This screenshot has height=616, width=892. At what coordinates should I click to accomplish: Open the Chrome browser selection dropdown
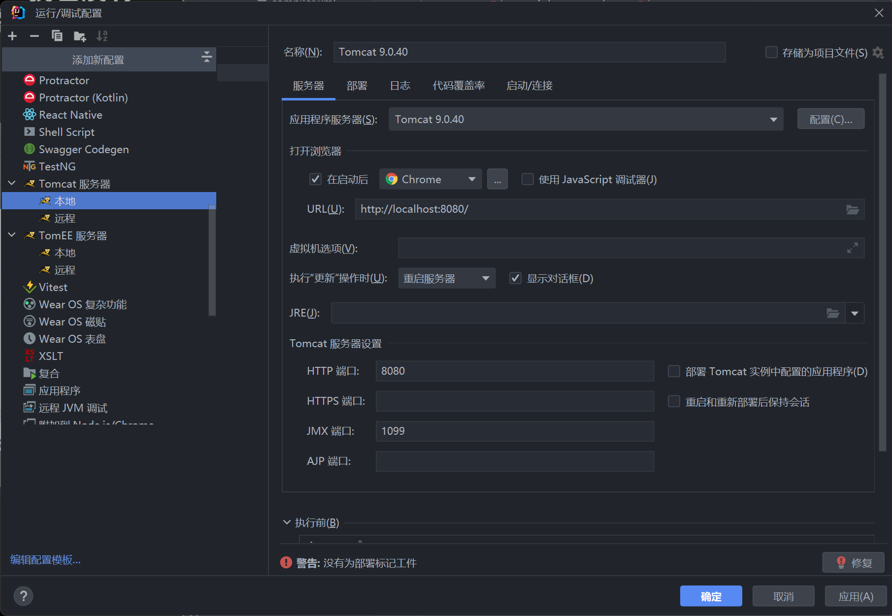pos(430,179)
